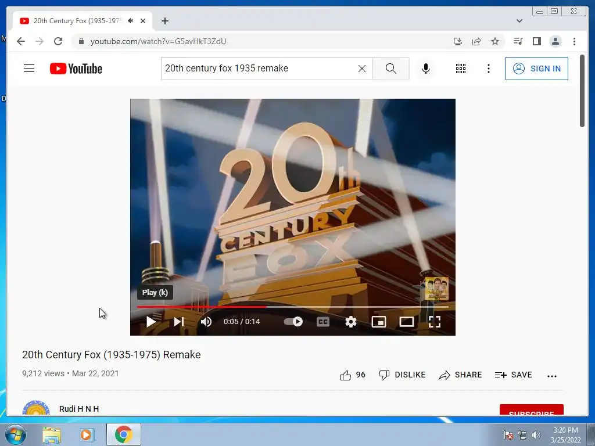Switch to theater mode
The height and width of the screenshot is (446, 595).
click(x=406, y=322)
